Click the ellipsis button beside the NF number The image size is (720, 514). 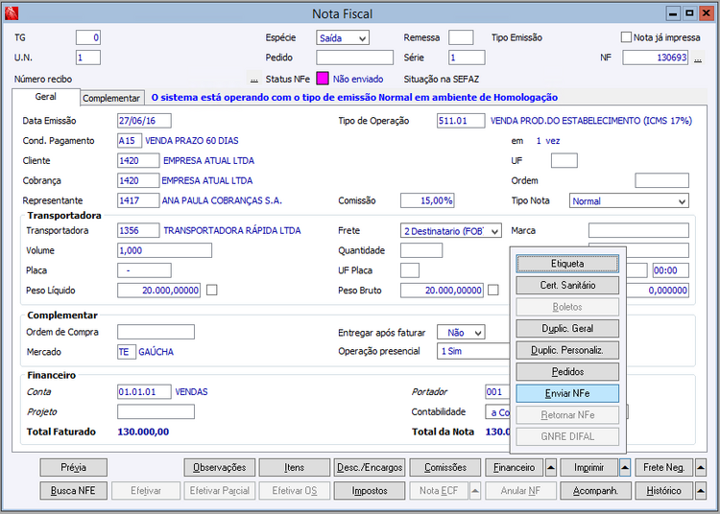[698, 58]
